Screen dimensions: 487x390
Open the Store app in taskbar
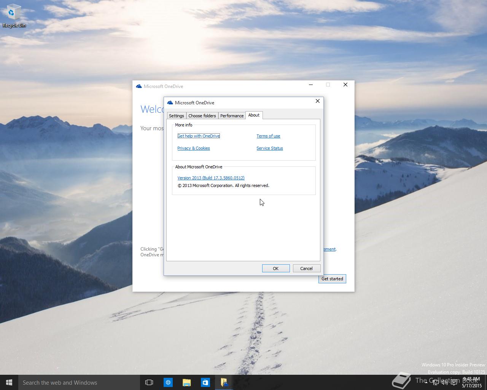pos(205,382)
